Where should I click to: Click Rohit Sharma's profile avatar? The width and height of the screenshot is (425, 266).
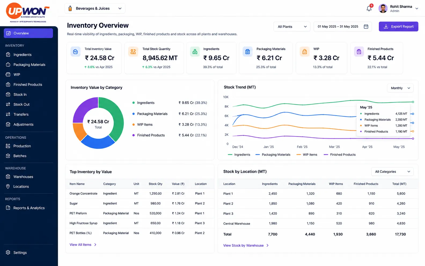[x=383, y=9]
